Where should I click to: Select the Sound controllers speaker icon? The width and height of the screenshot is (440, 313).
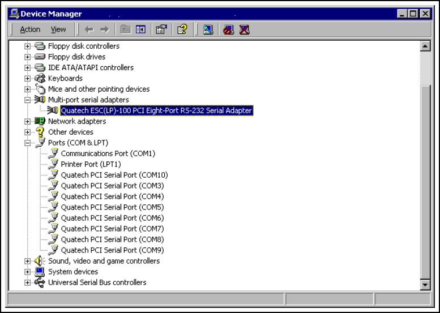tap(40, 261)
